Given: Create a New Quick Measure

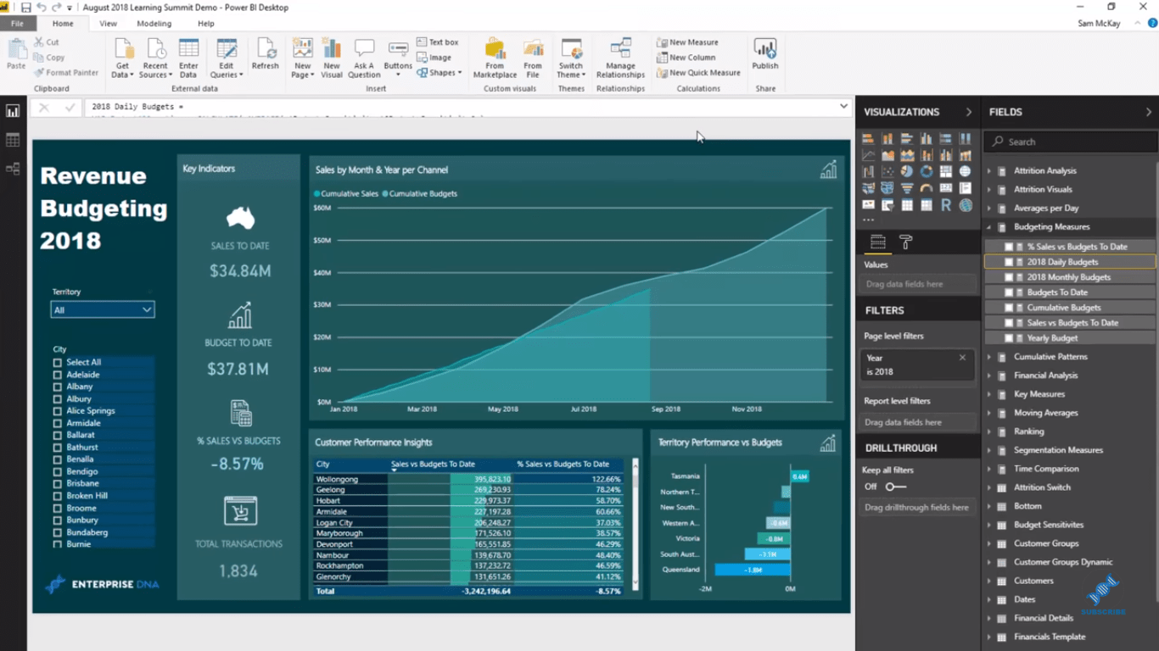Looking at the screenshot, I should pos(698,73).
